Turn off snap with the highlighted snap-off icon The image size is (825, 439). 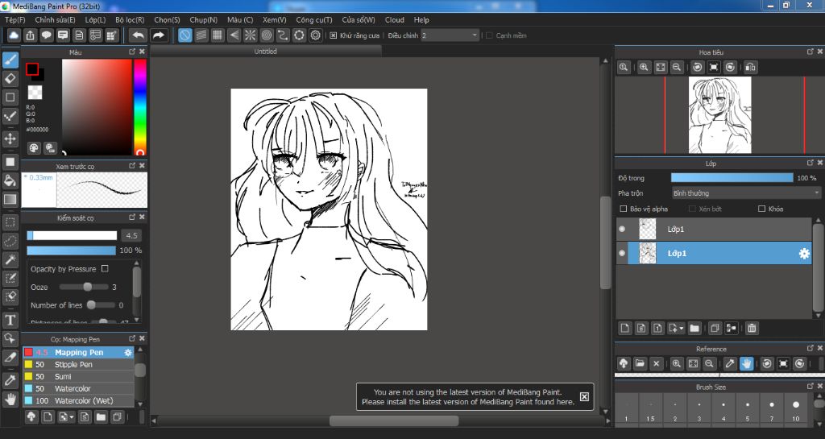coord(184,35)
